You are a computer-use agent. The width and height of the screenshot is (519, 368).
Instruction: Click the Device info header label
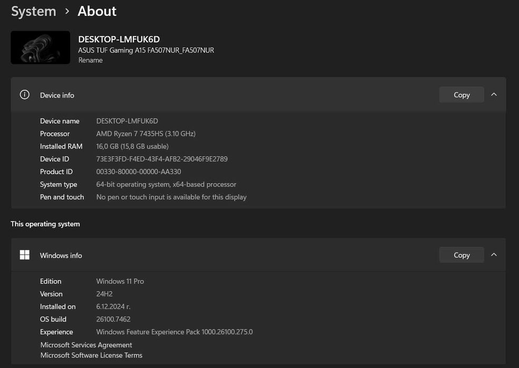pyautogui.click(x=57, y=95)
